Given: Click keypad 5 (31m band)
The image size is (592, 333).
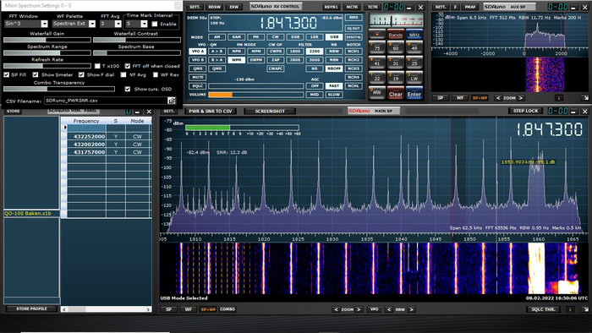Looking at the screenshot, I should [x=395, y=62].
